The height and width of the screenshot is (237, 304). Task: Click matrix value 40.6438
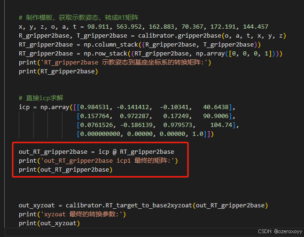click(x=216, y=107)
